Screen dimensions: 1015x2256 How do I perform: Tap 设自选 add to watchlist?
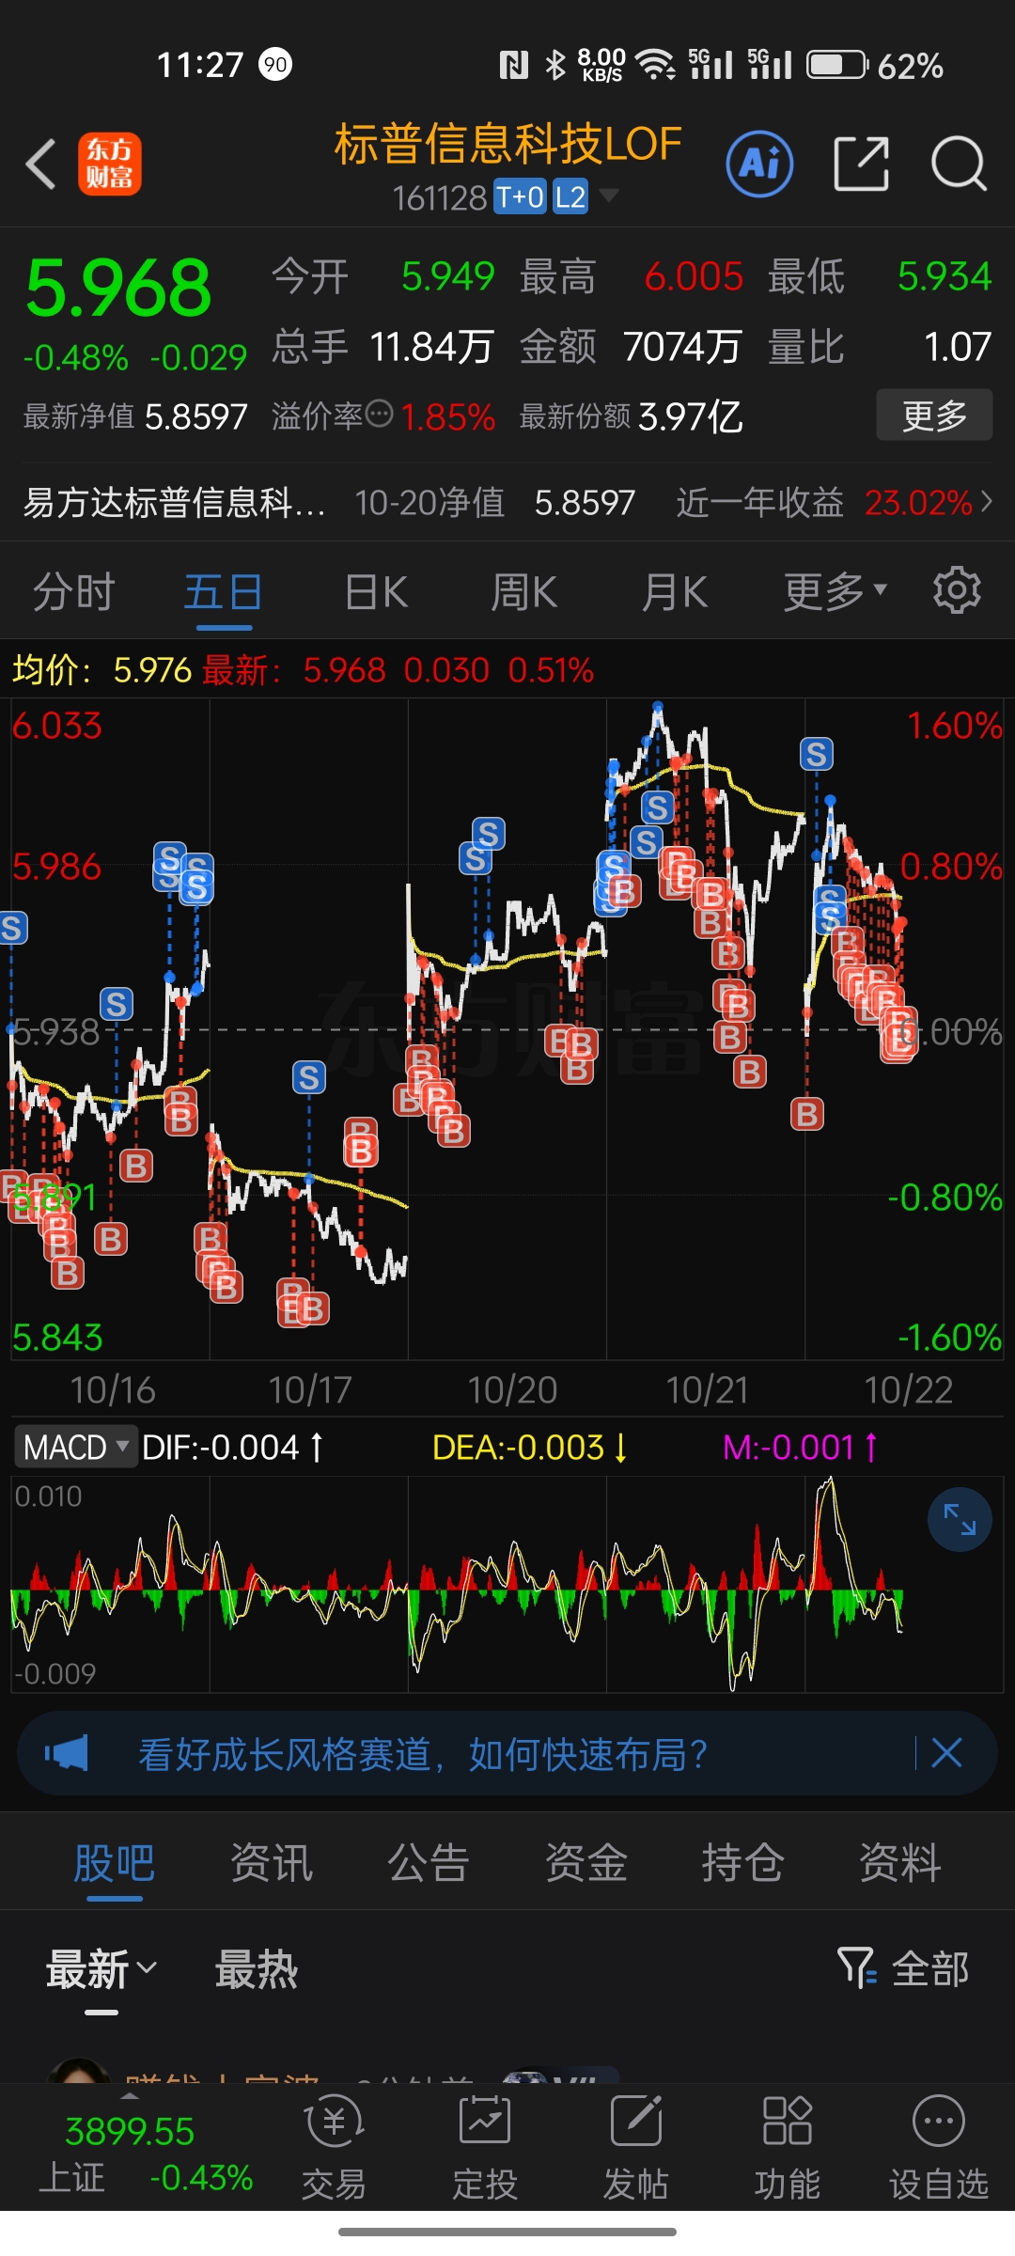tap(938, 2149)
